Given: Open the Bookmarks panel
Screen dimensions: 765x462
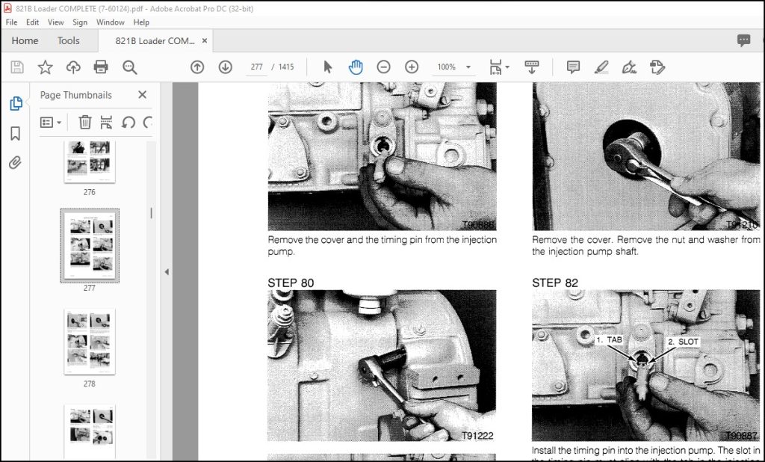Looking at the screenshot, I should tap(15, 133).
